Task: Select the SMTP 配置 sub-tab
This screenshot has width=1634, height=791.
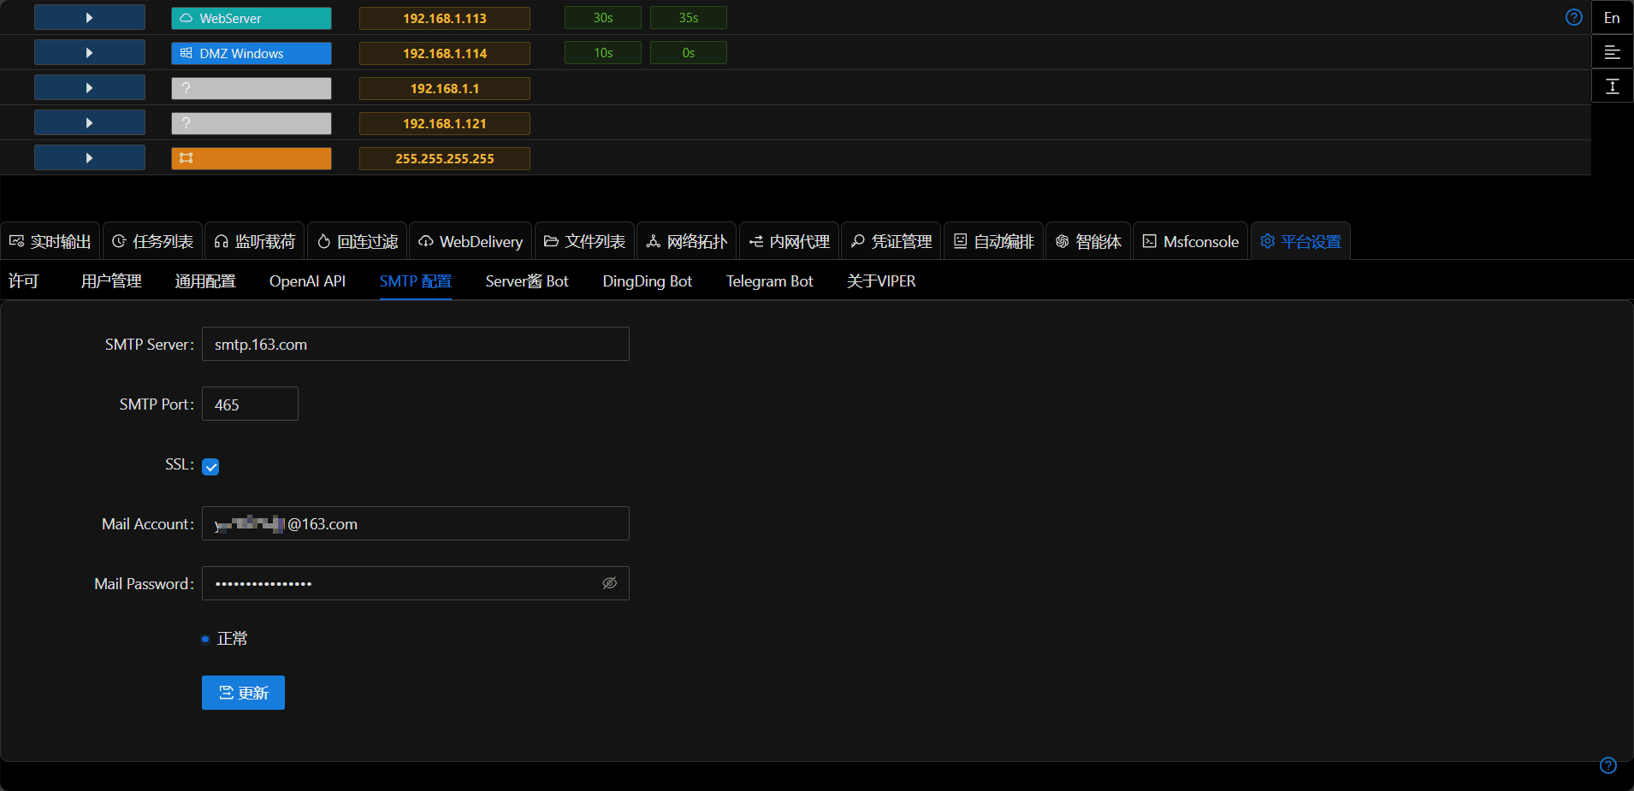Action: point(415,281)
